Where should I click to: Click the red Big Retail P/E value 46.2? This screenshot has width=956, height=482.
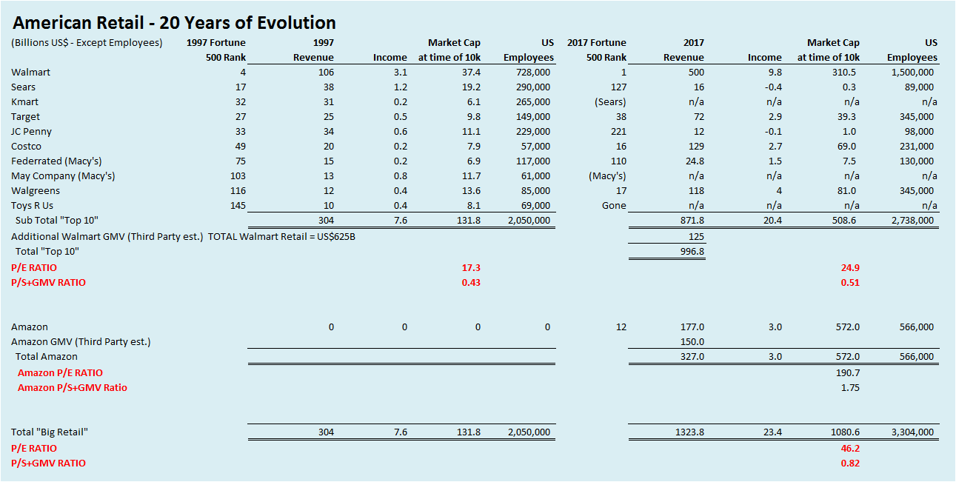point(850,448)
